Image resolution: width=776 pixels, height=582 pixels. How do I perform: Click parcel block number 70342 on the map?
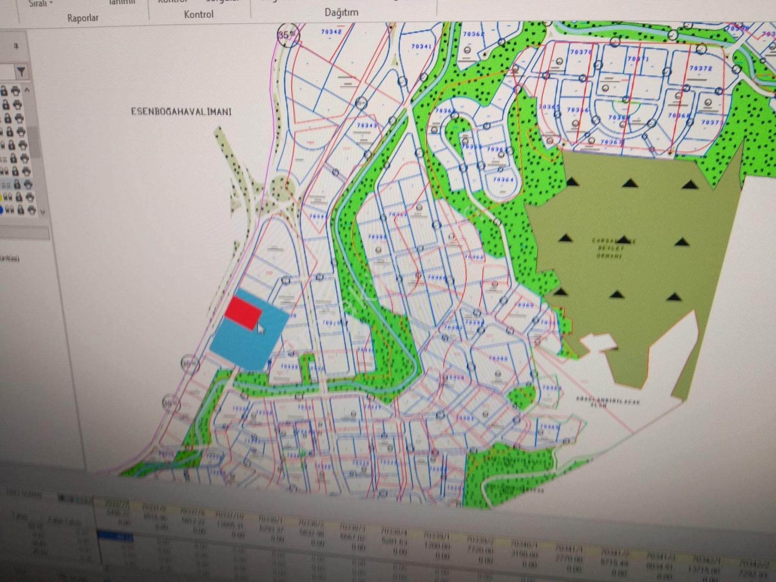click(331, 31)
